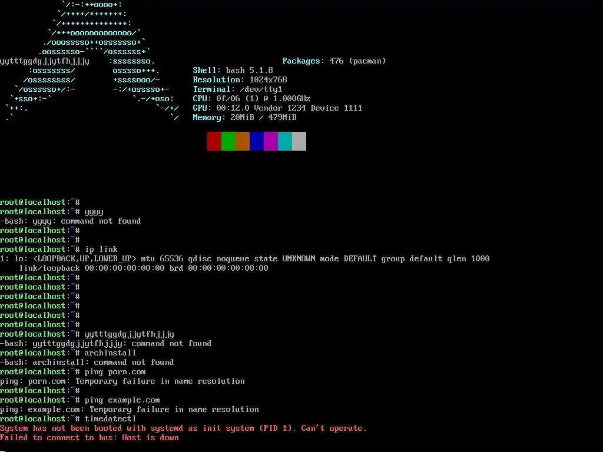Click the 'archinstall' command line
Image resolution: width=603 pixels, height=452 pixels.
[x=68, y=353]
